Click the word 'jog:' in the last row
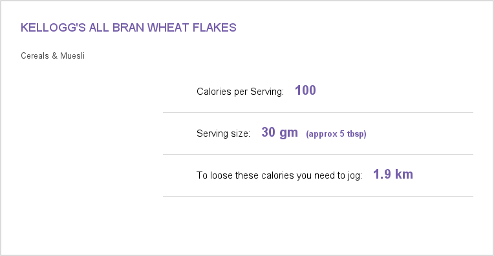 point(355,175)
